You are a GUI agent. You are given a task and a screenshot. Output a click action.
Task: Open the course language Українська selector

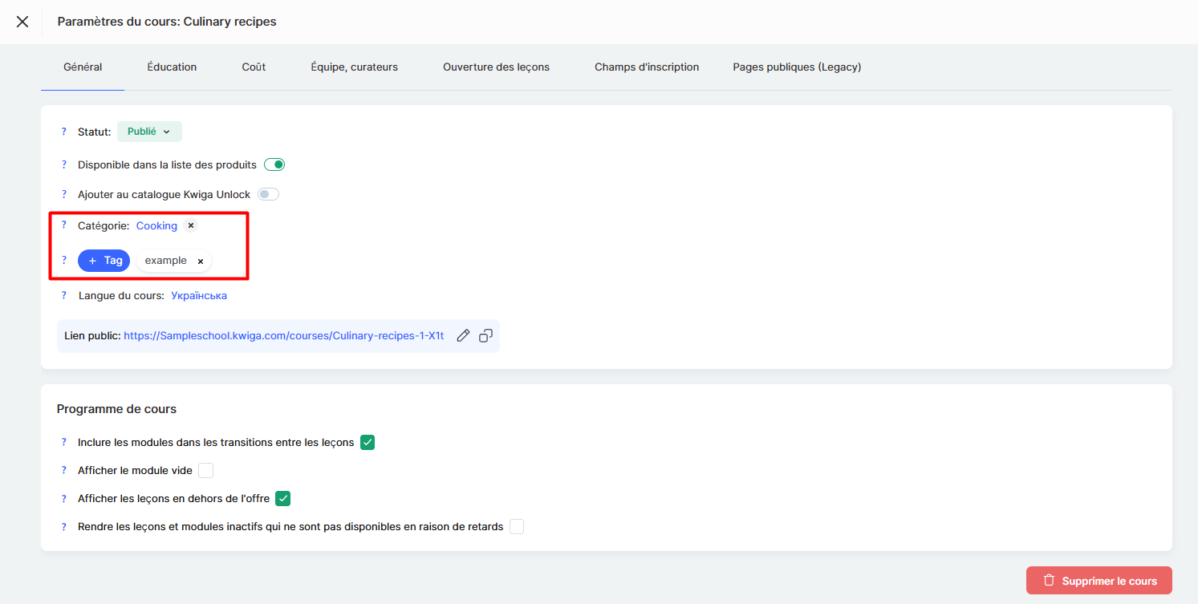point(199,295)
